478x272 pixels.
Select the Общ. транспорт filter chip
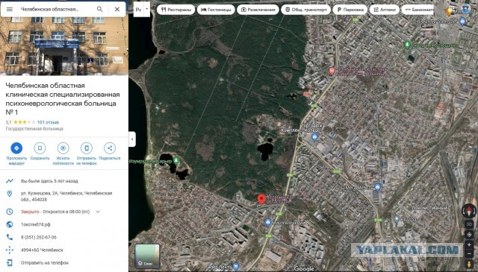pos(305,10)
